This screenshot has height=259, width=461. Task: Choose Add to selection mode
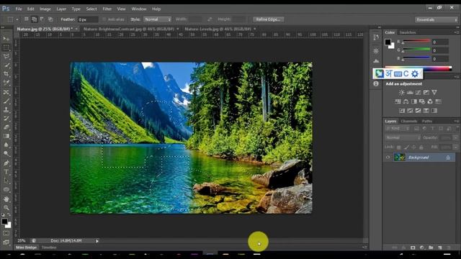tap(35, 19)
